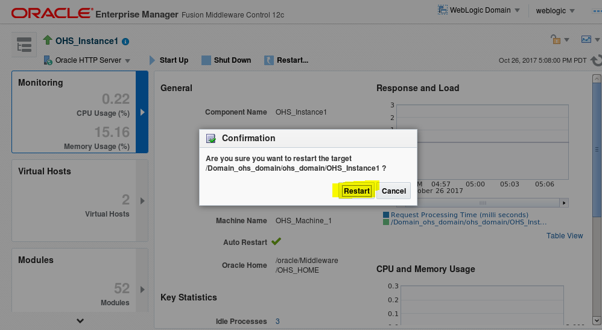The image size is (602, 330).
Task: Expand the Modules panel arrow
Action: point(142,290)
